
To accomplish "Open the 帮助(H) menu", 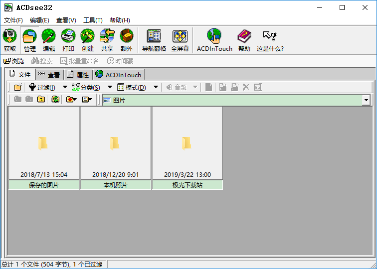I will 120,20.
